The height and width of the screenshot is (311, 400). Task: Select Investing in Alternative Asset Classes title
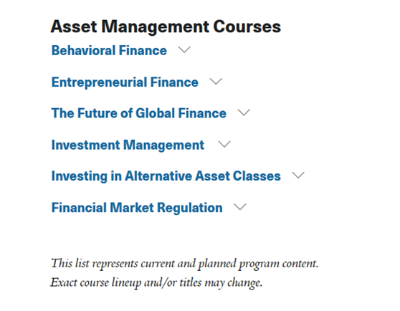click(x=166, y=176)
